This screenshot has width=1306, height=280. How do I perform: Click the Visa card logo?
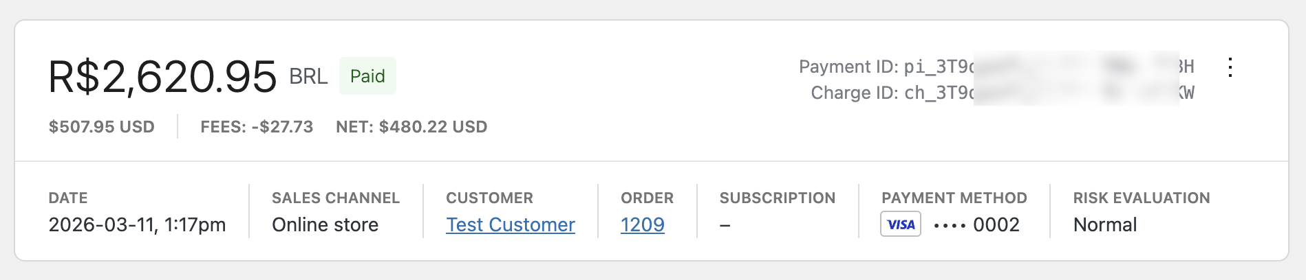coord(901,224)
